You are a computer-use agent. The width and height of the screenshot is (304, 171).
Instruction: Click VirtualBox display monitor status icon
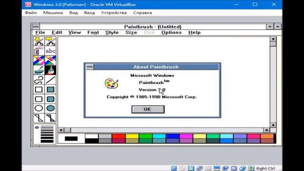pyautogui.click(x=217, y=168)
